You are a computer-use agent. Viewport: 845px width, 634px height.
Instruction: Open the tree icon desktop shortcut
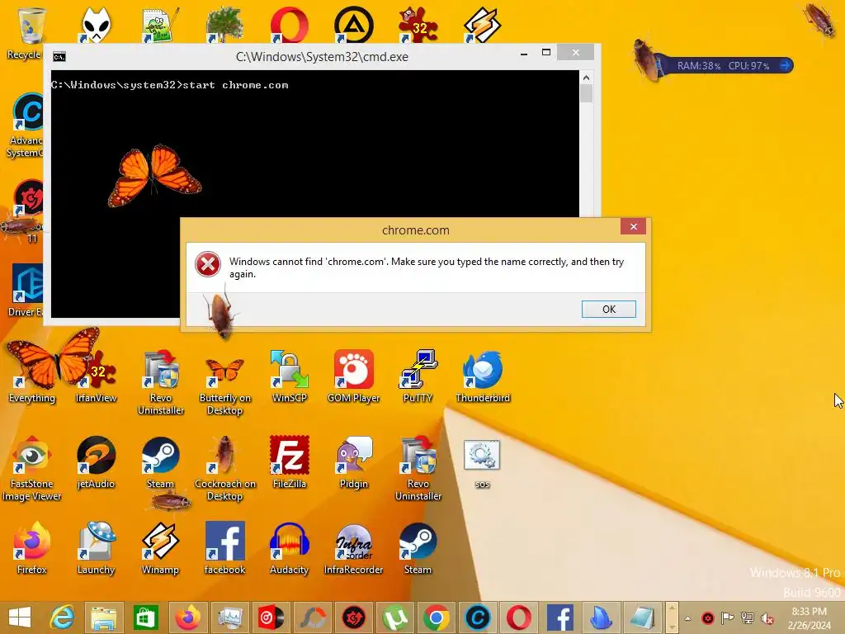(x=224, y=25)
